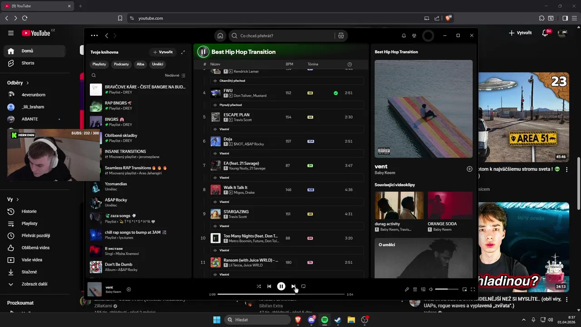Toggle repeat in Spotify player
The height and width of the screenshot is (327, 581).
(303, 286)
